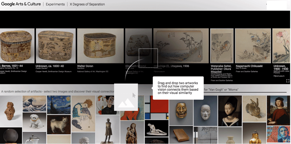
Task: Pick the man in red robe portrait
Action: (x=279, y=110)
